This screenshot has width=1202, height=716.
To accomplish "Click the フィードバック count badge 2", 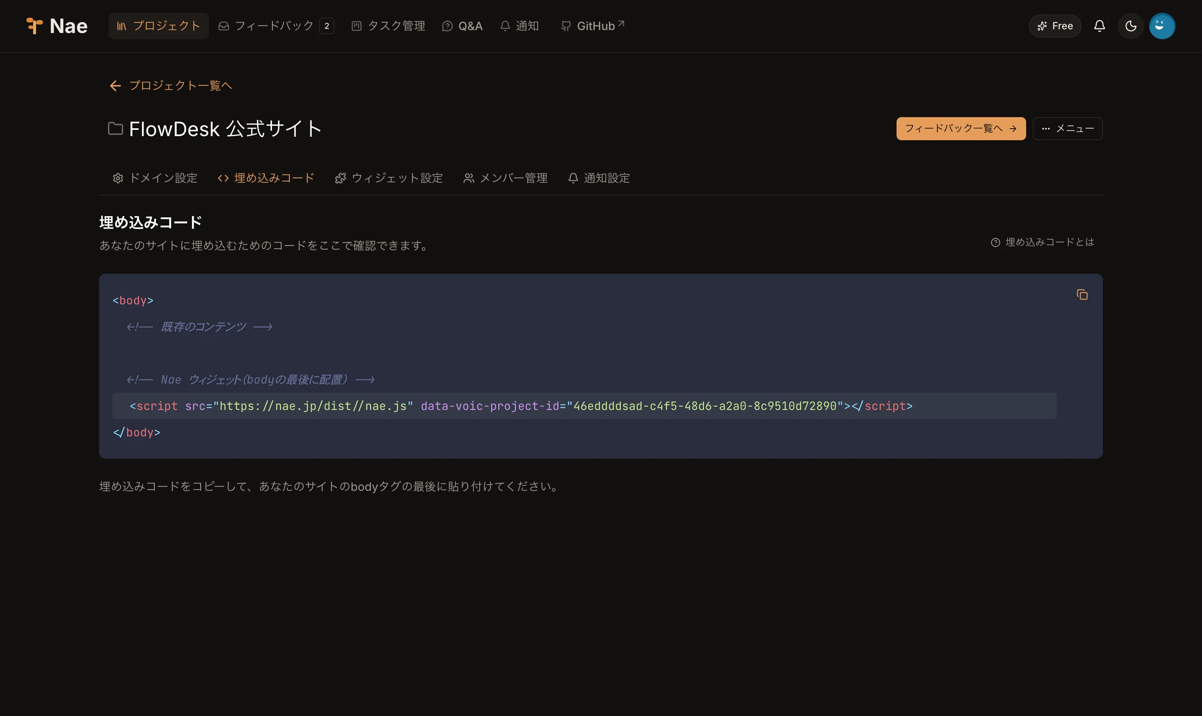I will pyautogui.click(x=327, y=26).
